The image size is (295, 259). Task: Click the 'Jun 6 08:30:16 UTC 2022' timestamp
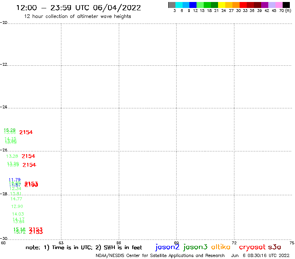coord(260,255)
